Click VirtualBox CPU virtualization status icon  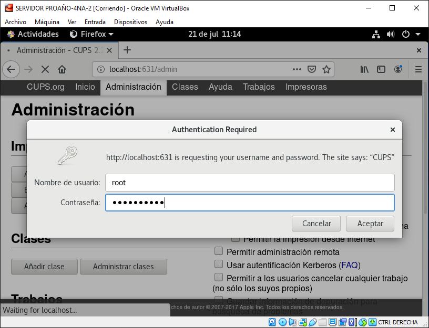[x=352, y=322]
